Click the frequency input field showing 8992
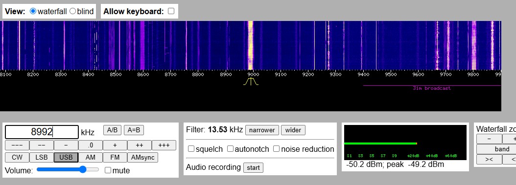The height and width of the screenshot is (185, 516). click(x=42, y=132)
